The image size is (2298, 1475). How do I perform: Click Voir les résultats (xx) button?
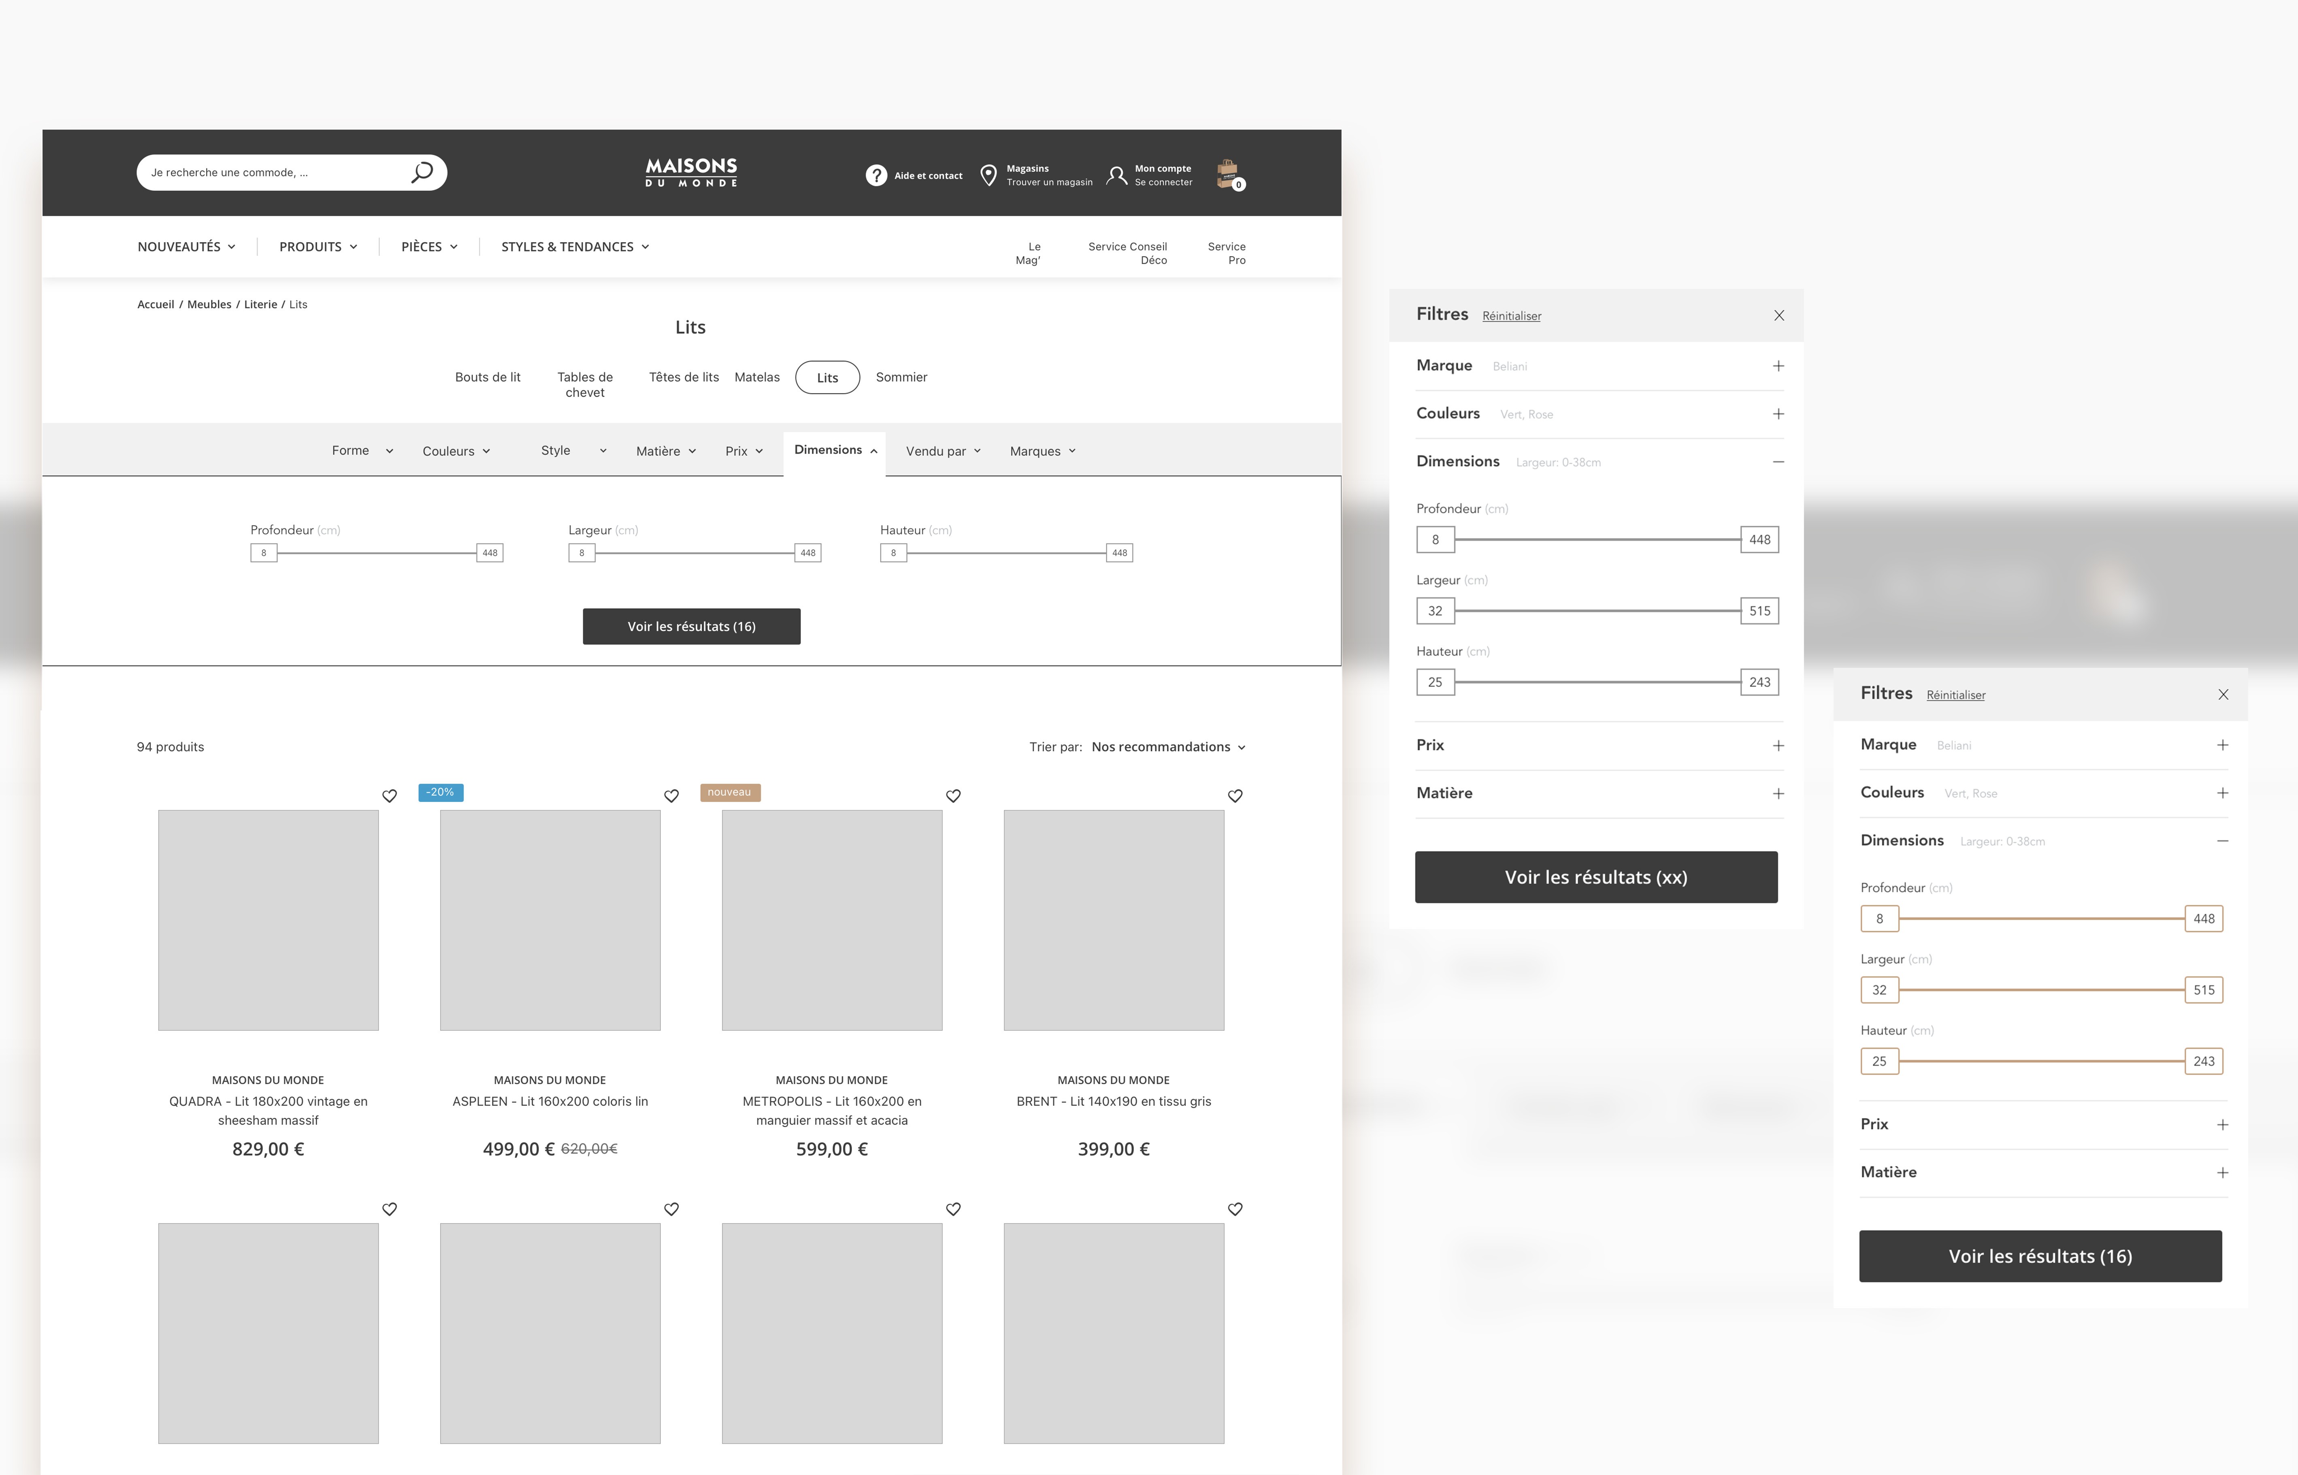pyautogui.click(x=1596, y=877)
